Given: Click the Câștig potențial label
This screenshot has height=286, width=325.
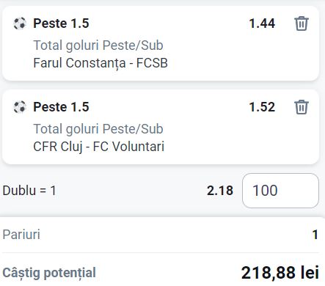Looking at the screenshot, I should pyautogui.click(x=49, y=273).
